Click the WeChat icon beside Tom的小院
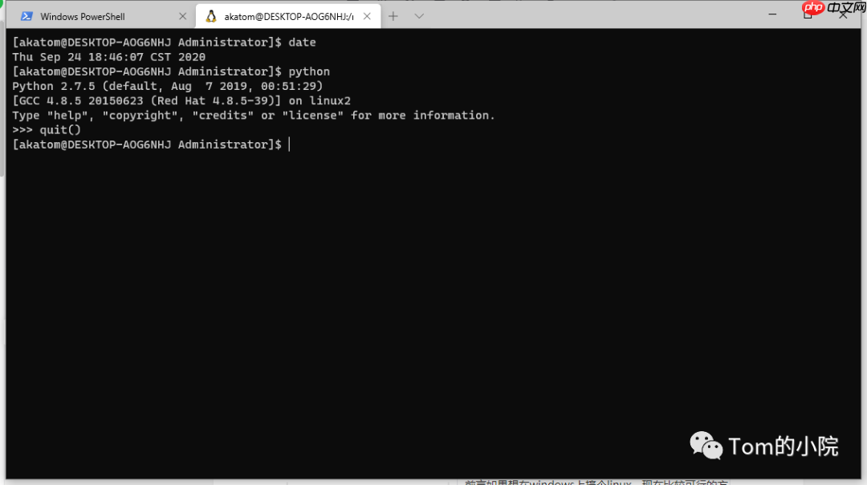The width and height of the screenshot is (867, 485). 705,446
